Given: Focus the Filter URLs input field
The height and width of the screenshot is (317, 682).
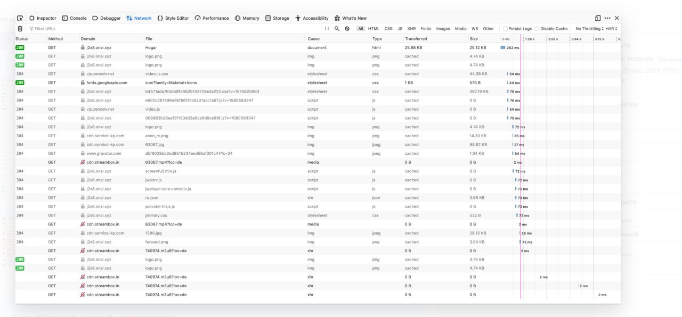Looking at the screenshot, I should [174, 29].
